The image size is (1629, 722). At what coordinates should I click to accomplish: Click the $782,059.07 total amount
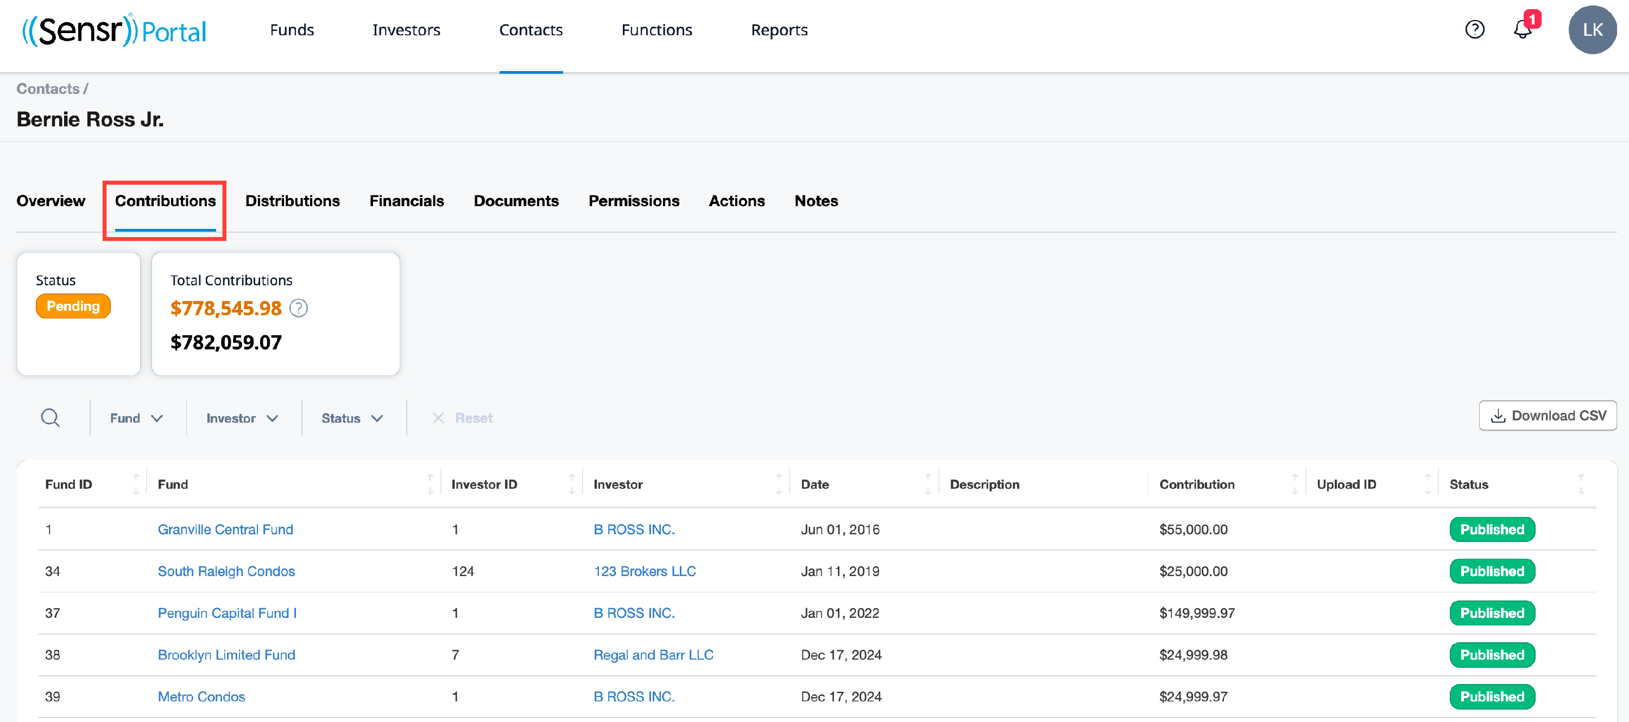pyautogui.click(x=226, y=342)
